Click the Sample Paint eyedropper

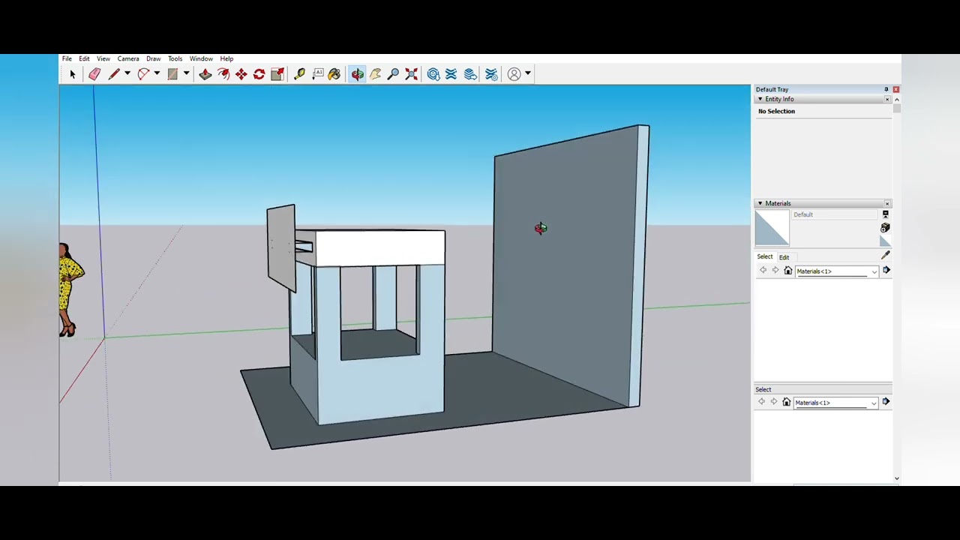tap(885, 256)
